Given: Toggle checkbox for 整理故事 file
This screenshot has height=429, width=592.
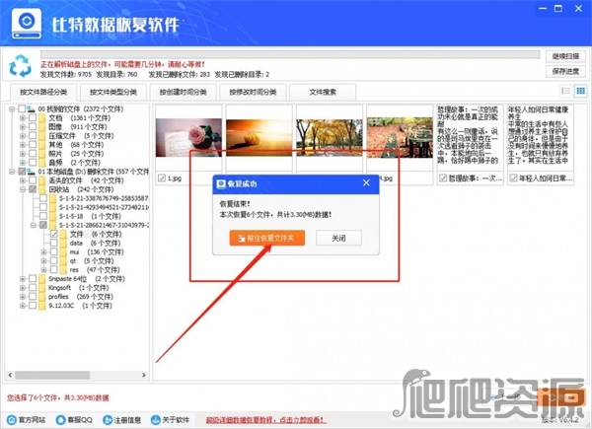Looking at the screenshot, I should click(x=443, y=179).
